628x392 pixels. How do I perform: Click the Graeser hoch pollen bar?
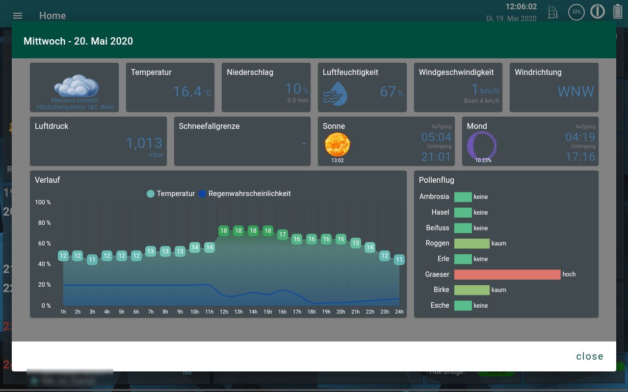[x=507, y=274]
